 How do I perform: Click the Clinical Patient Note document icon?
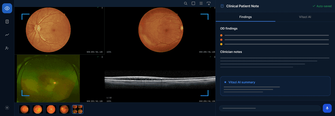(222, 6)
